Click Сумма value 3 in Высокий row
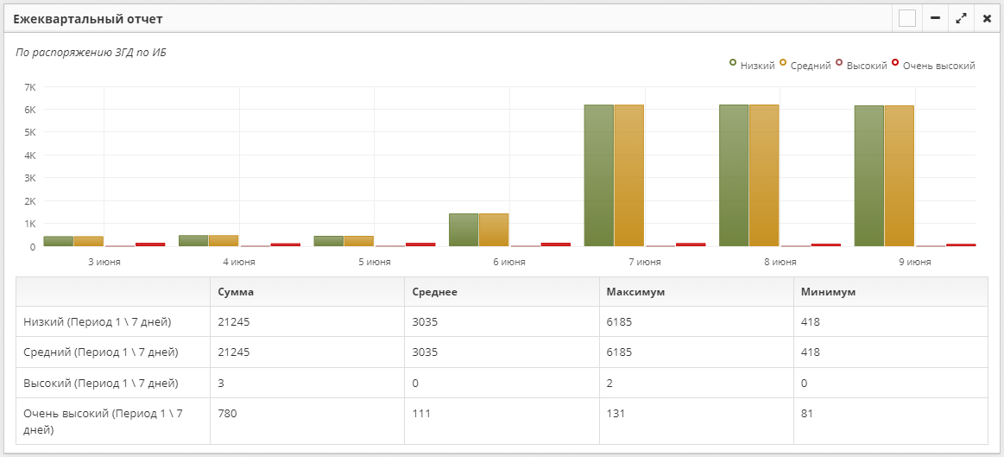Viewport: 1004px width, 457px height. coord(221,384)
